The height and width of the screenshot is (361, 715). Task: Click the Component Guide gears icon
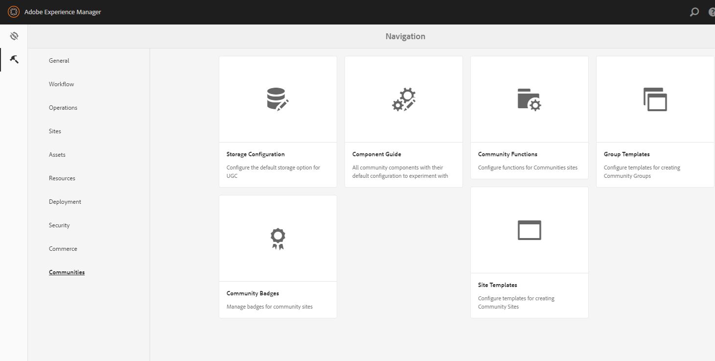(x=404, y=99)
